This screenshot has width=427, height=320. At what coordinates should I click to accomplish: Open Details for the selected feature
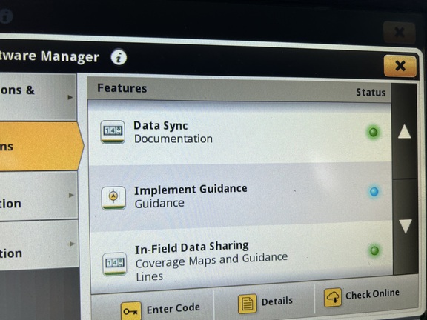pos(265,302)
